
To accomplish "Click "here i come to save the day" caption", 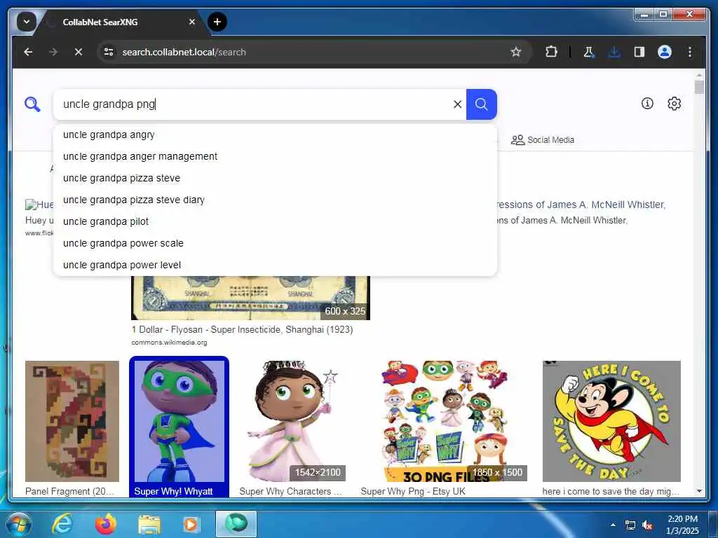I will pyautogui.click(x=611, y=491).
